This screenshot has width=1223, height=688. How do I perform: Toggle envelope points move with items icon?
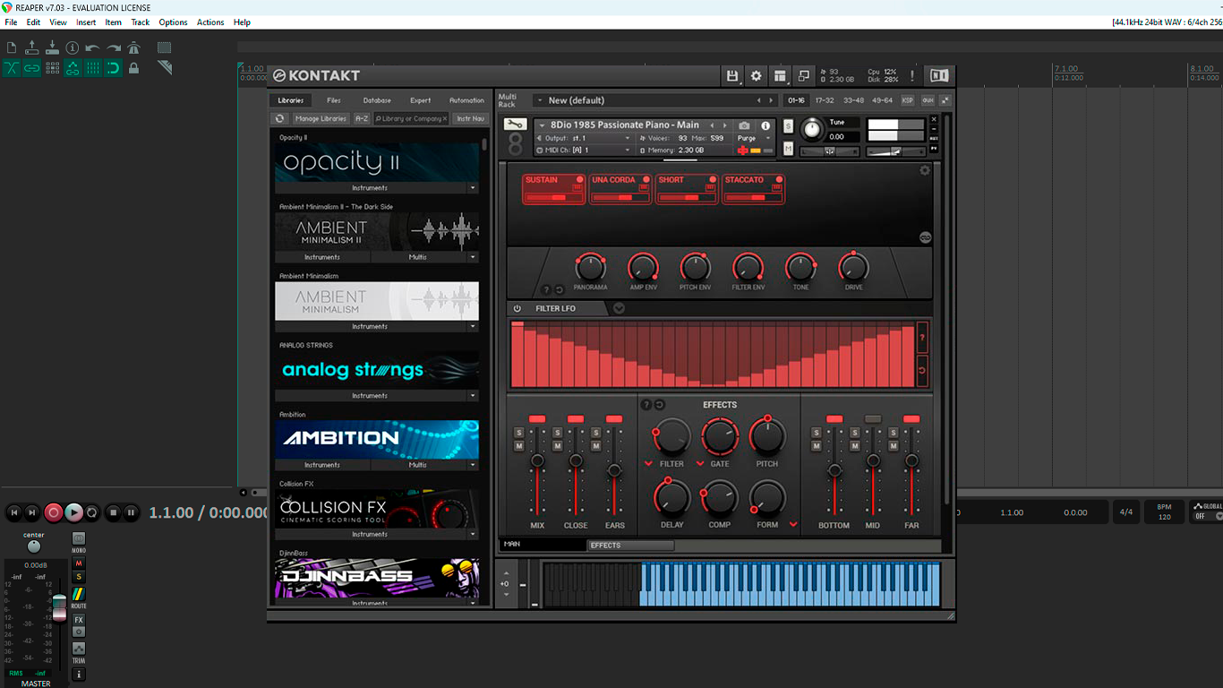[73, 68]
